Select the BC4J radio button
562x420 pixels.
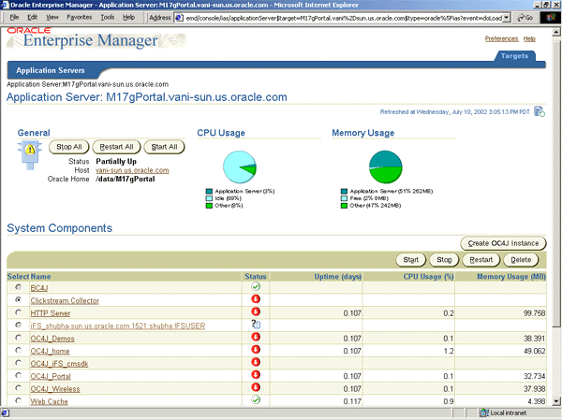19,287
